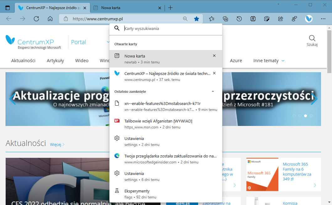Open the browser home page

50,19
